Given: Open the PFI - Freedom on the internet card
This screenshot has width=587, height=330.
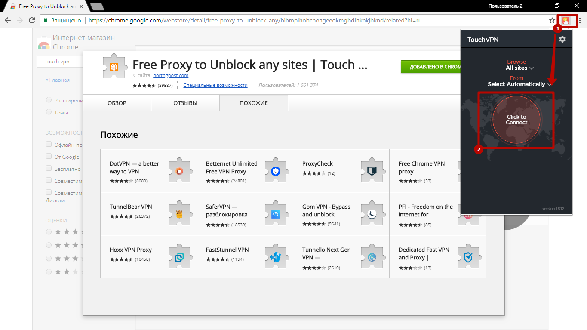Looking at the screenshot, I should click(x=437, y=214).
